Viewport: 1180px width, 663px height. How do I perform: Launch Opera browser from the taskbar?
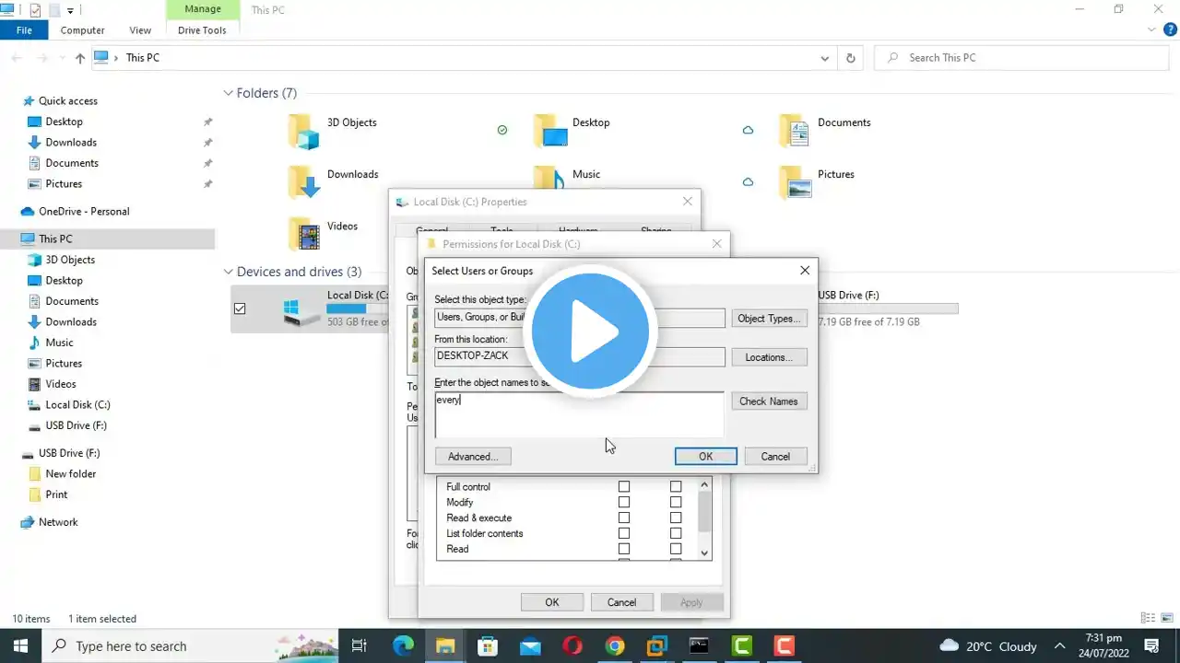(572, 646)
